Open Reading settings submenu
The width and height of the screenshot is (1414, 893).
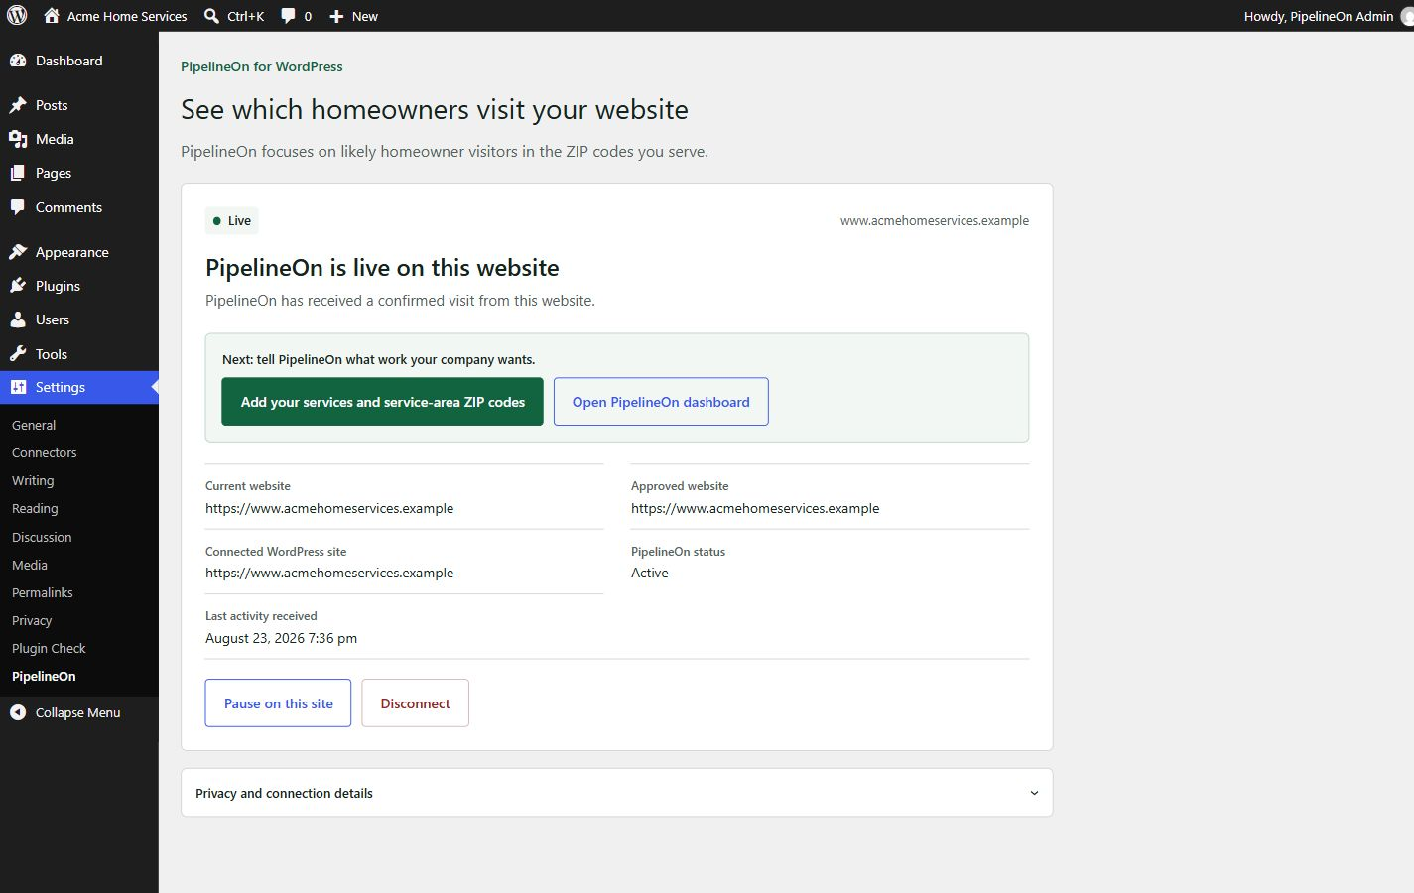click(35, 508)
